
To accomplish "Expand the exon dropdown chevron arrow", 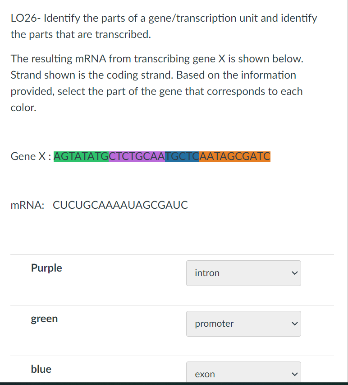I will [x=294, y=374].
